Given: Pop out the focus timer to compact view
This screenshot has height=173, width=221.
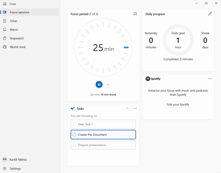Looking at the screenshot, I should [135, 14].
